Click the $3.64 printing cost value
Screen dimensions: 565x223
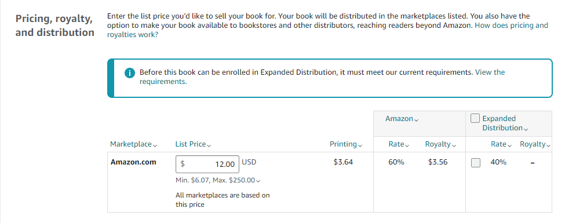pos(344,162)
